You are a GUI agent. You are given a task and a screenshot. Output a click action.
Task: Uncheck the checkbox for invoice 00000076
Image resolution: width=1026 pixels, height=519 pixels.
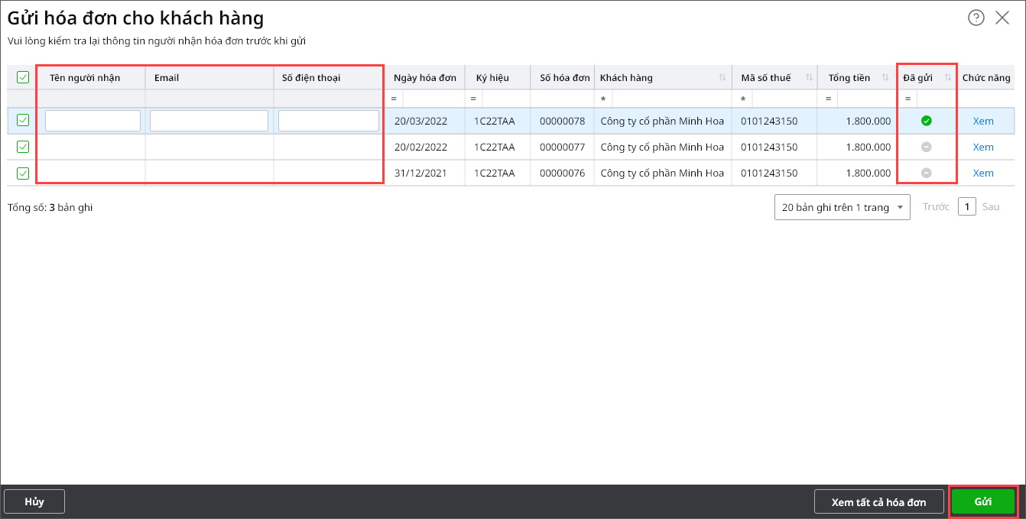pos(23,173)
